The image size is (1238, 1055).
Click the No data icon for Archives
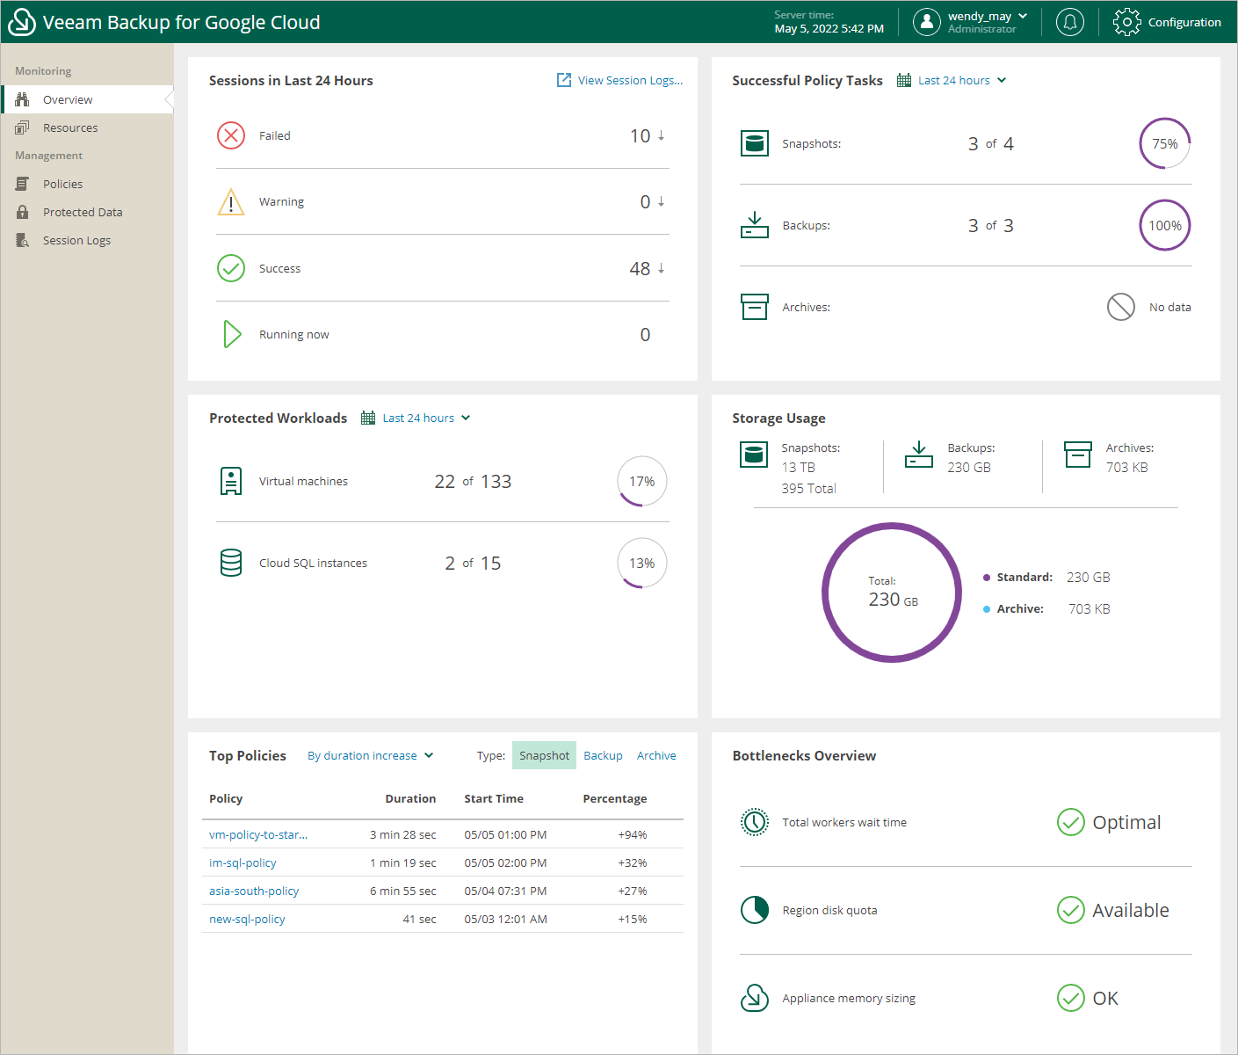click(x=1121, y=307)
